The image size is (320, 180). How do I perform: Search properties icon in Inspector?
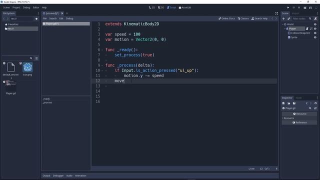(310, 108)
